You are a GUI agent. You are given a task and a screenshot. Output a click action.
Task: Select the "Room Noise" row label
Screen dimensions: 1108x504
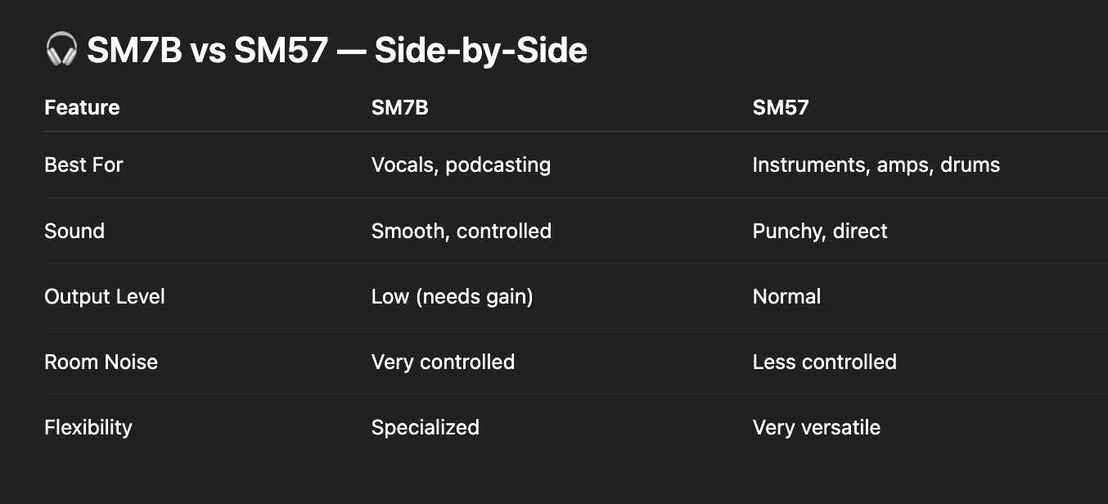[101, 362]
